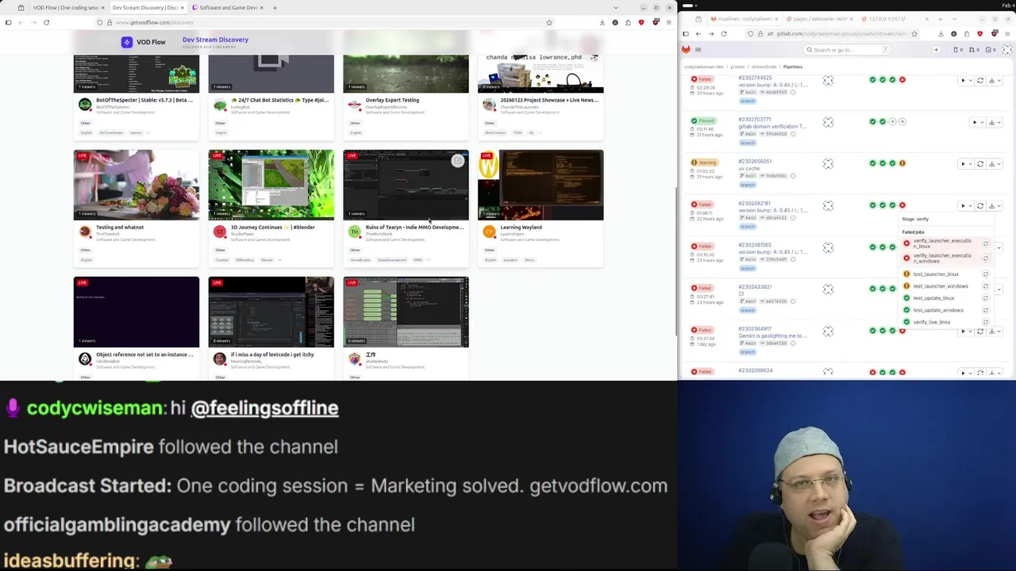Retry the verify_launcher_execution_windows job

[985, 259]
